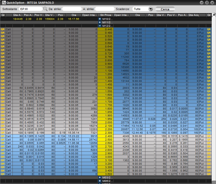
Task: Click Call QR icon for strike 1.800
Action: [x=3, y=109]
